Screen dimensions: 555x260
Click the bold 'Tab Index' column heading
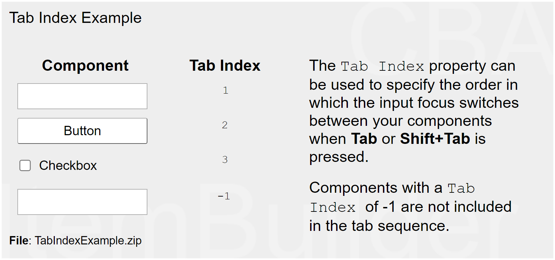tap(225, 66)
